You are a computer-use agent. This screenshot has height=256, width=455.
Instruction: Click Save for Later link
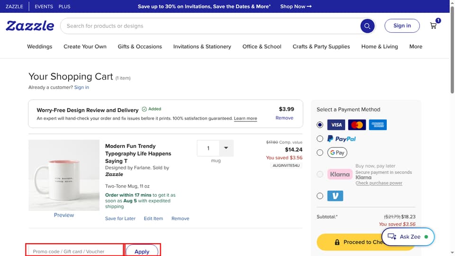click(x=120, y=219)
